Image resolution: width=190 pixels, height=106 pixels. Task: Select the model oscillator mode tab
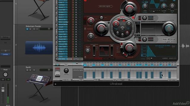tap(112, 59)
